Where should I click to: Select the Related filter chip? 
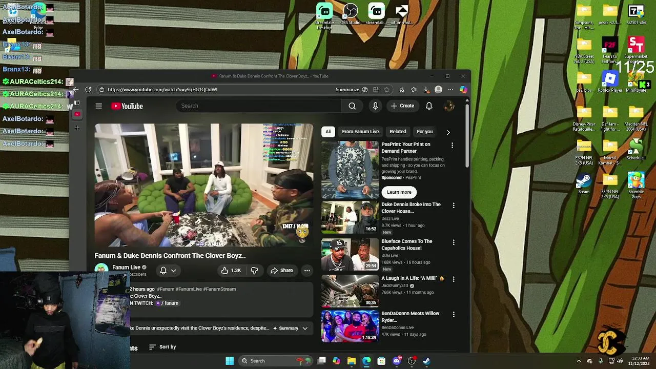click(398, 132)
